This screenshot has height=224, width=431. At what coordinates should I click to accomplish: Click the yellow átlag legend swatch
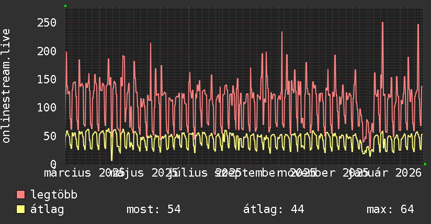click(20, 209)
